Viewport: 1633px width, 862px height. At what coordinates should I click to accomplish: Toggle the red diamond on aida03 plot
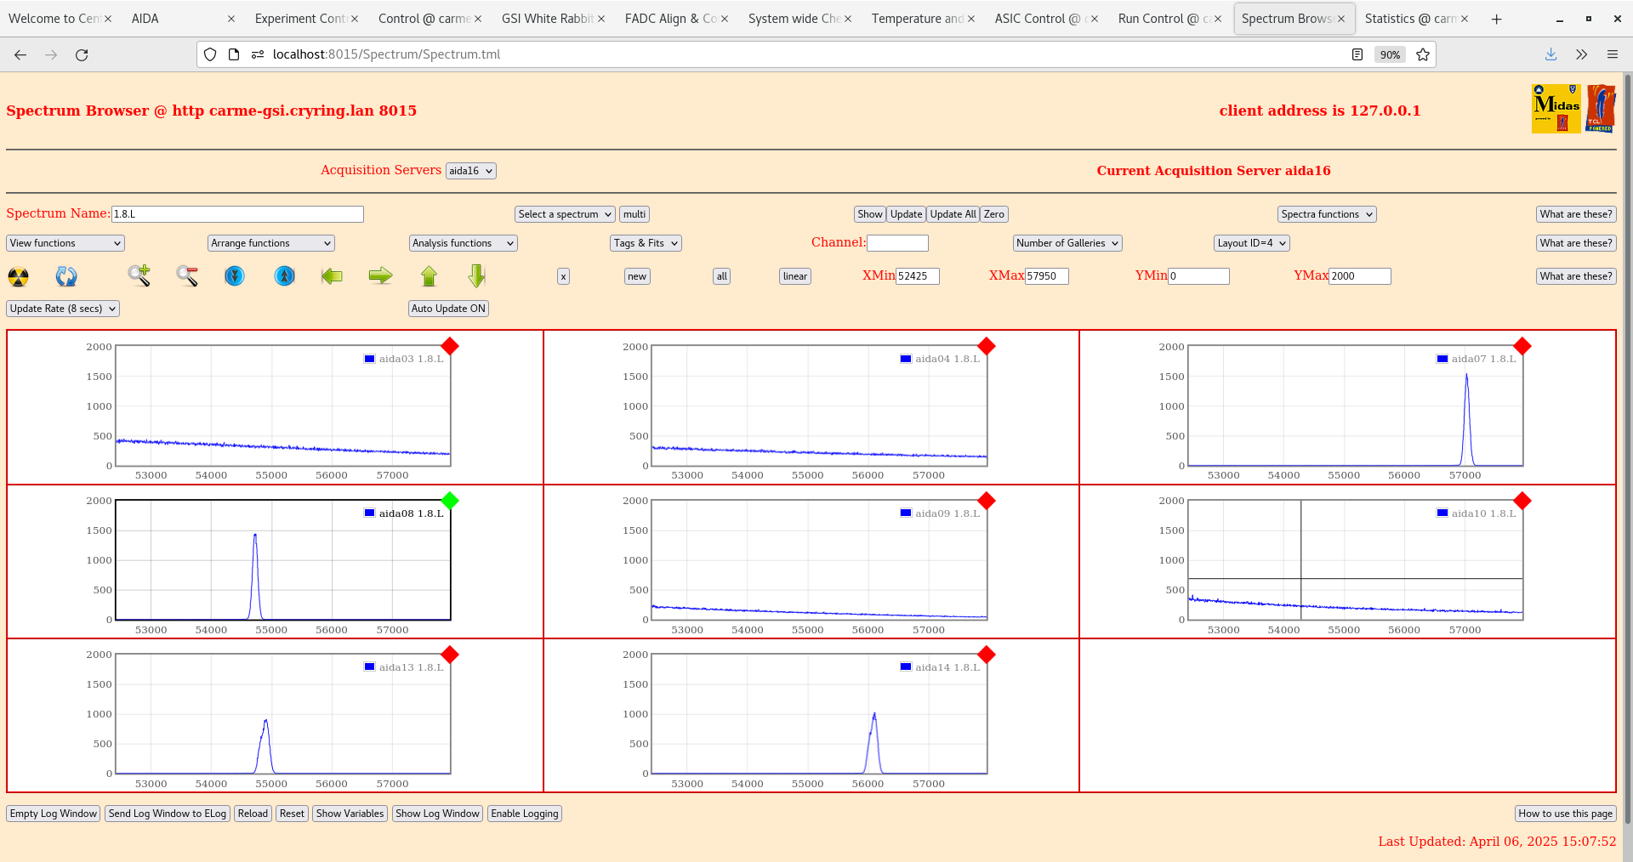(x=450, y=346)
